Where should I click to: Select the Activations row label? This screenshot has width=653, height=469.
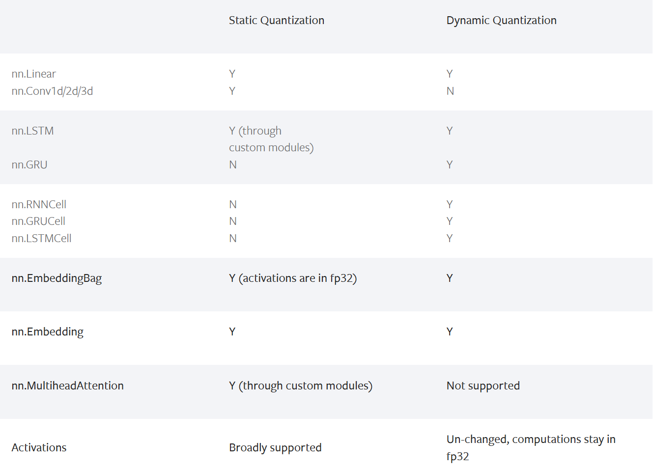click(x=39, y=448)
